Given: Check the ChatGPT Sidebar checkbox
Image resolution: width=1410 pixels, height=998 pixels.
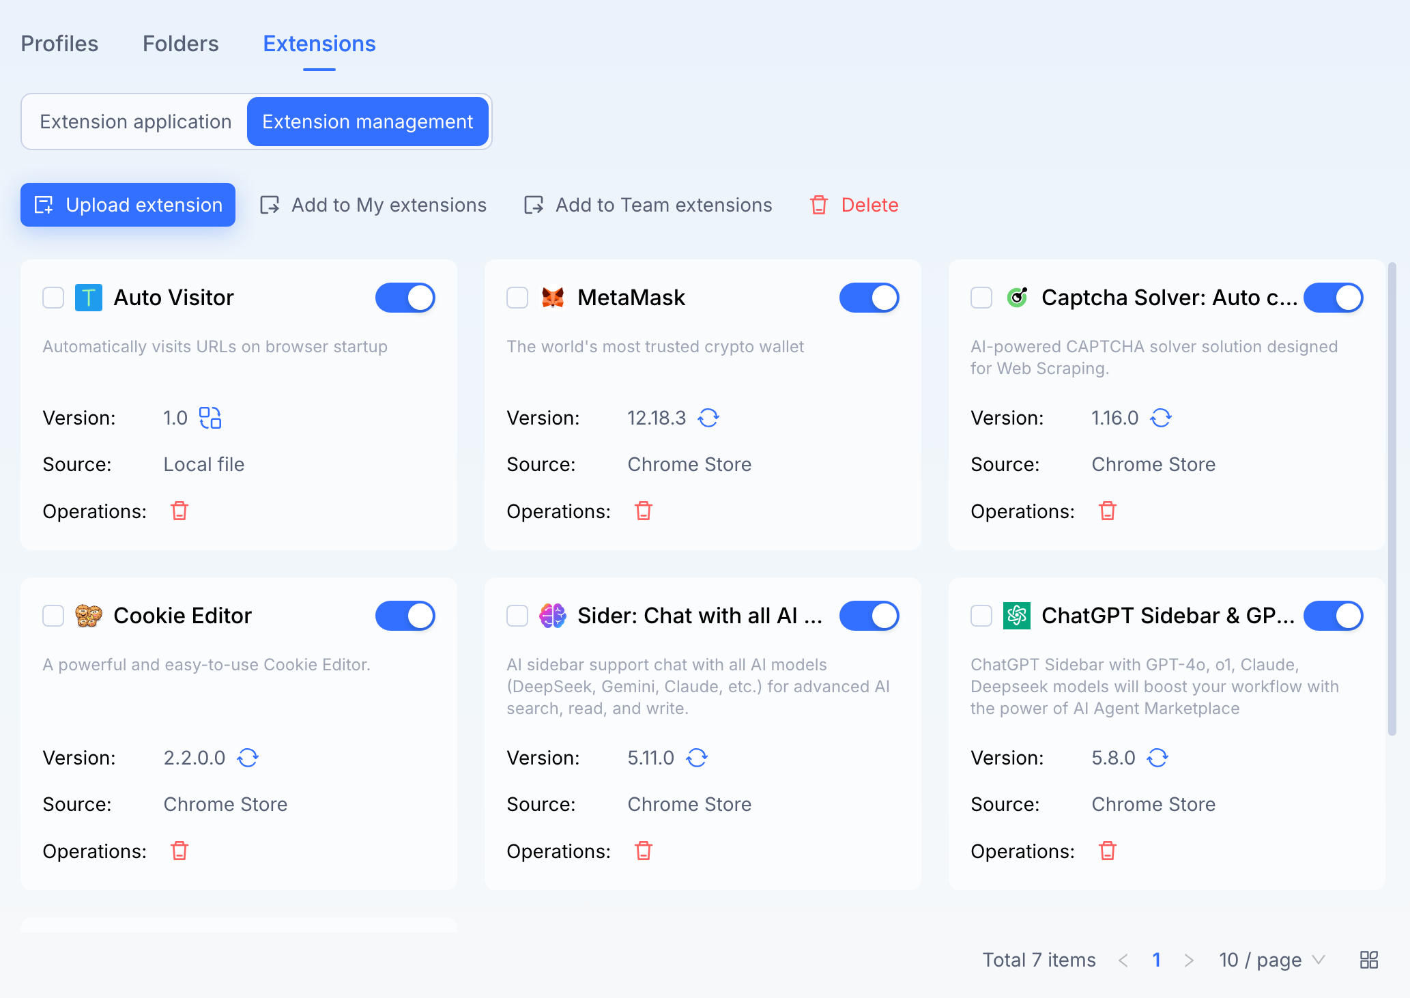Looking at the screenshot, I should pos(981,616).
